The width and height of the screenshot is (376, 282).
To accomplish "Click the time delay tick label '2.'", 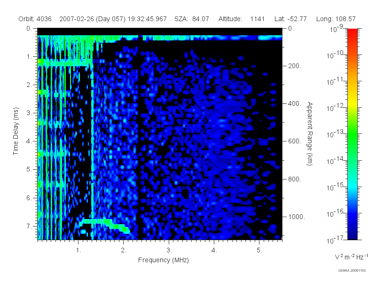I will click(29, 85).
